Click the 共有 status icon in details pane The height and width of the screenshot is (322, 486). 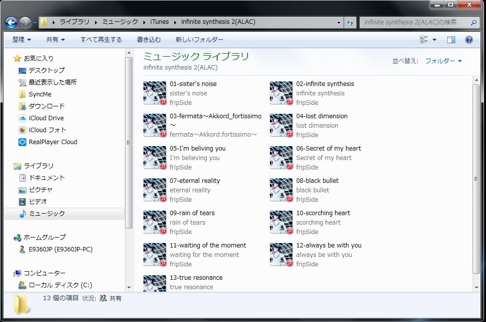pyautogui.click(x=103, y=299)
